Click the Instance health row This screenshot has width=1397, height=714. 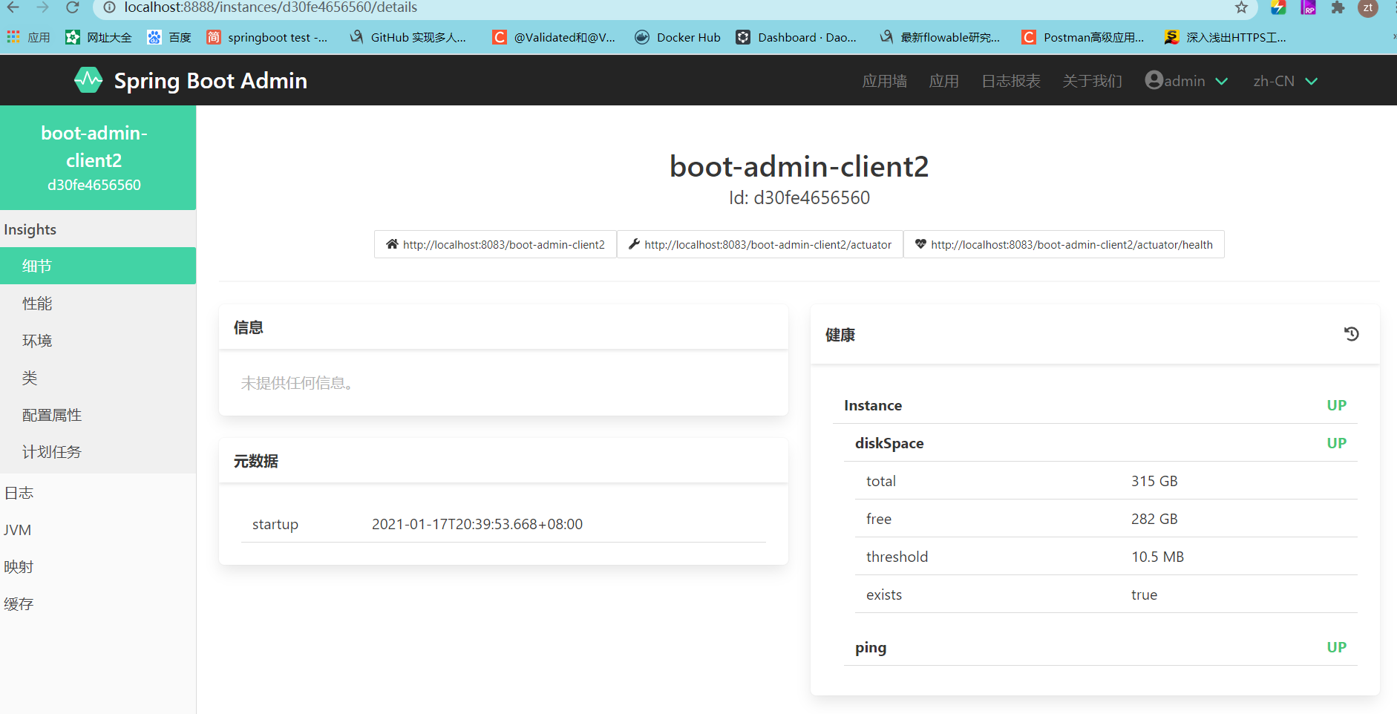[x=1095, y=405]
